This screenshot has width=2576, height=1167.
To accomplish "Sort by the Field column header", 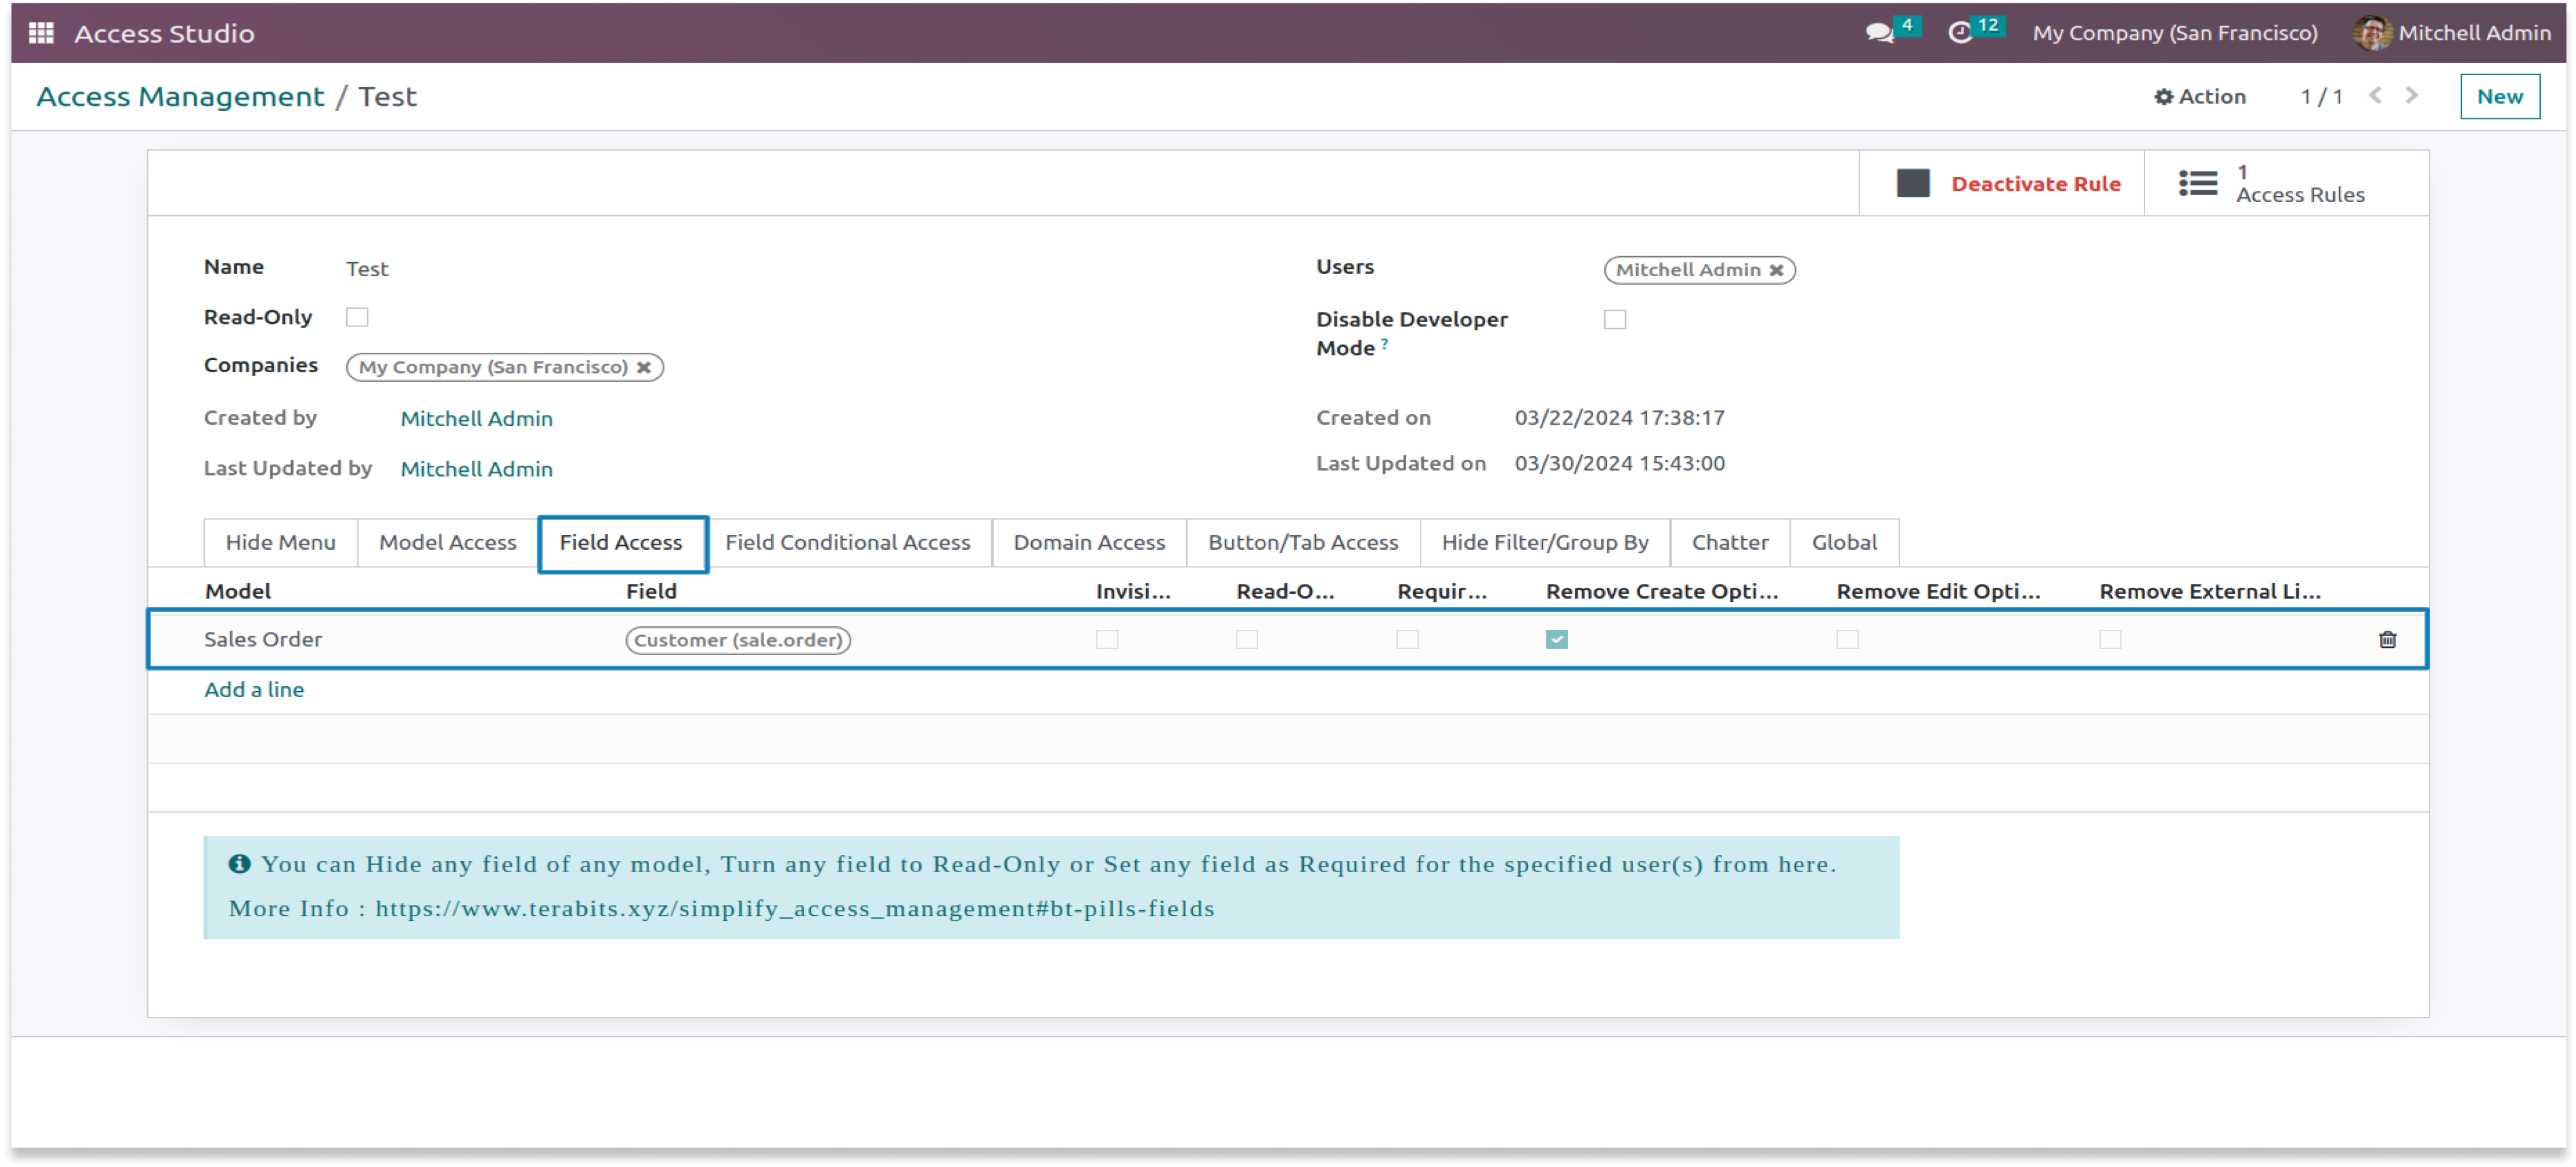I will pyautogui.click(x=651, y=591).
